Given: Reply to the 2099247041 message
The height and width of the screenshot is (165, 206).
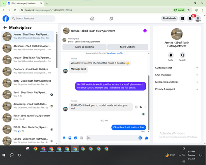Looking at the screenshot, I should 140,107.
